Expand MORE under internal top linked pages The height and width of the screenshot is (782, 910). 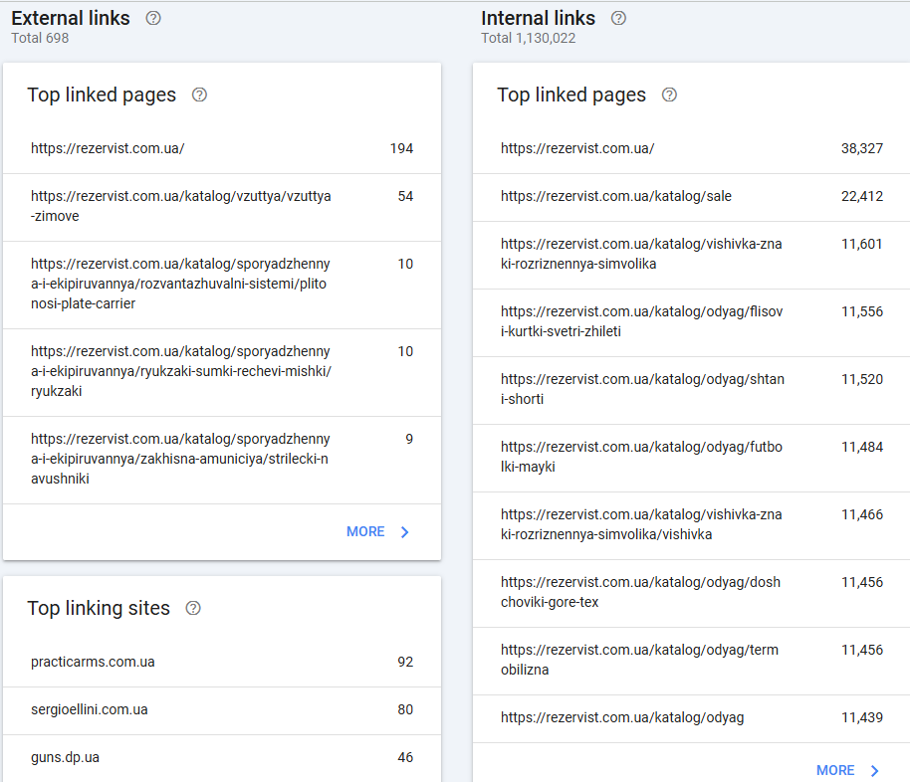click(848, 770)
